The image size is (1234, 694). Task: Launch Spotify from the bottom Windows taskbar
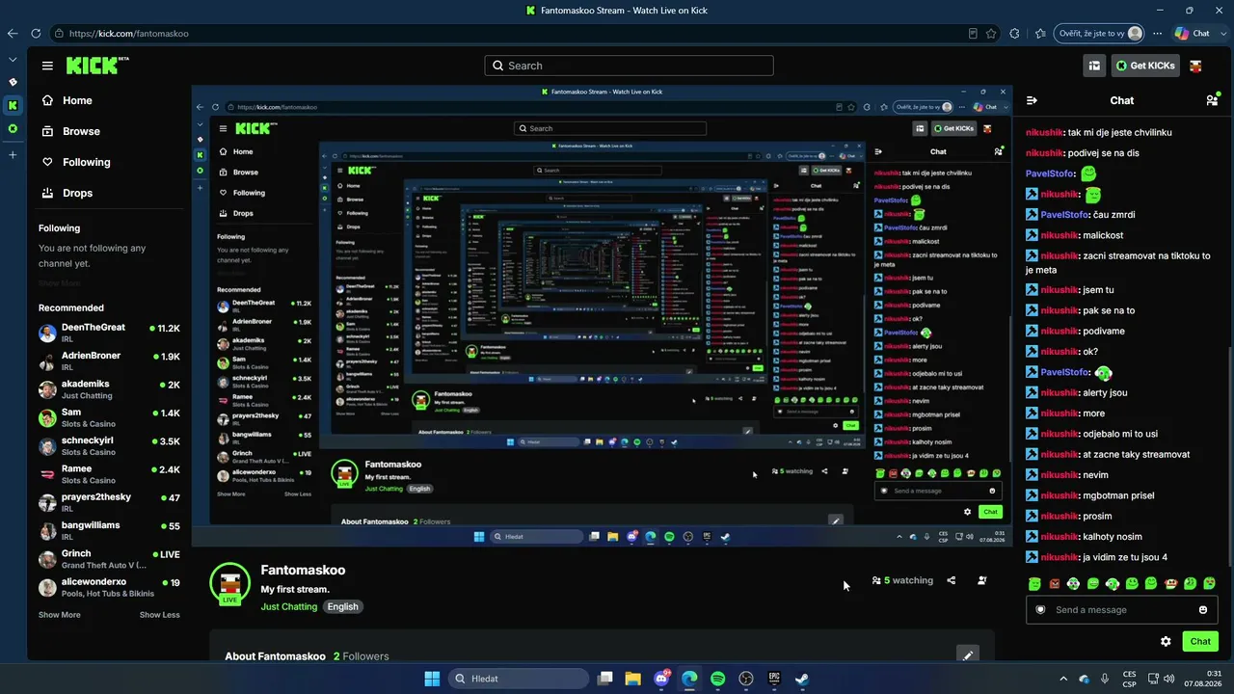(x=717, y=679)
